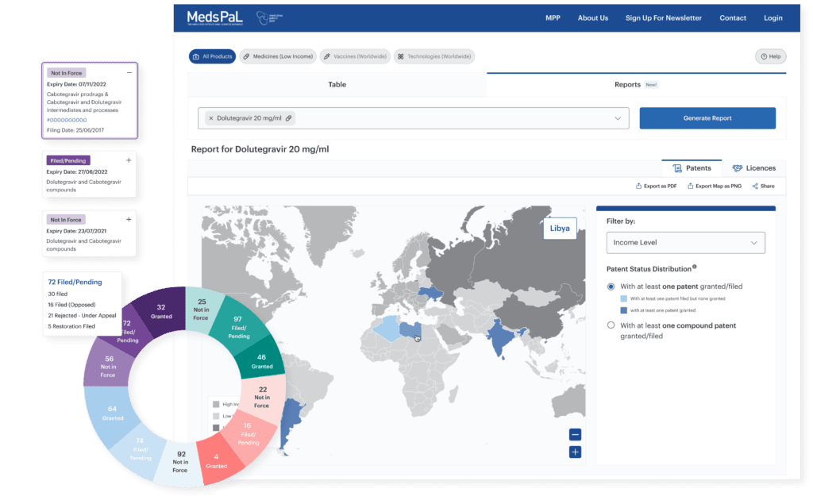The image size is (813, 500).
Task: Click the Generate Report button
Action: (707, 118)
